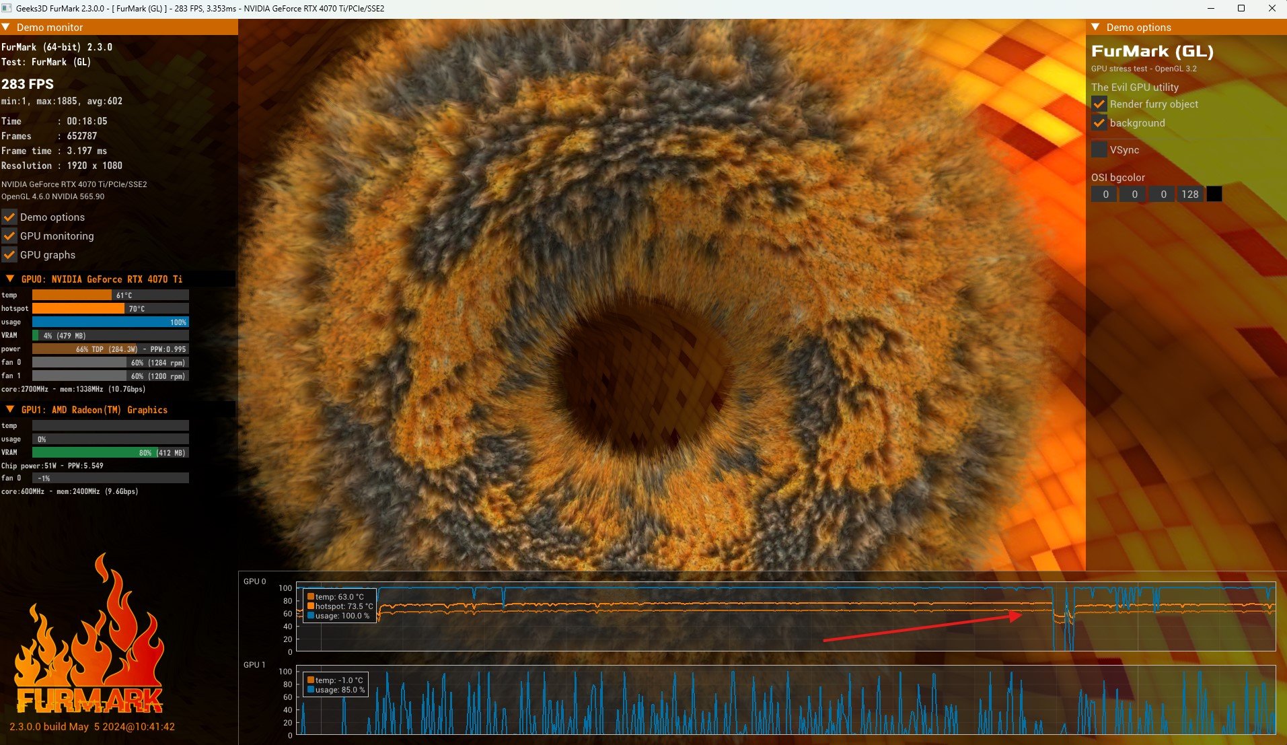Click the temp: 63.0 °C legend entry
Viewport: 1287px width, 745px height.
336,597
